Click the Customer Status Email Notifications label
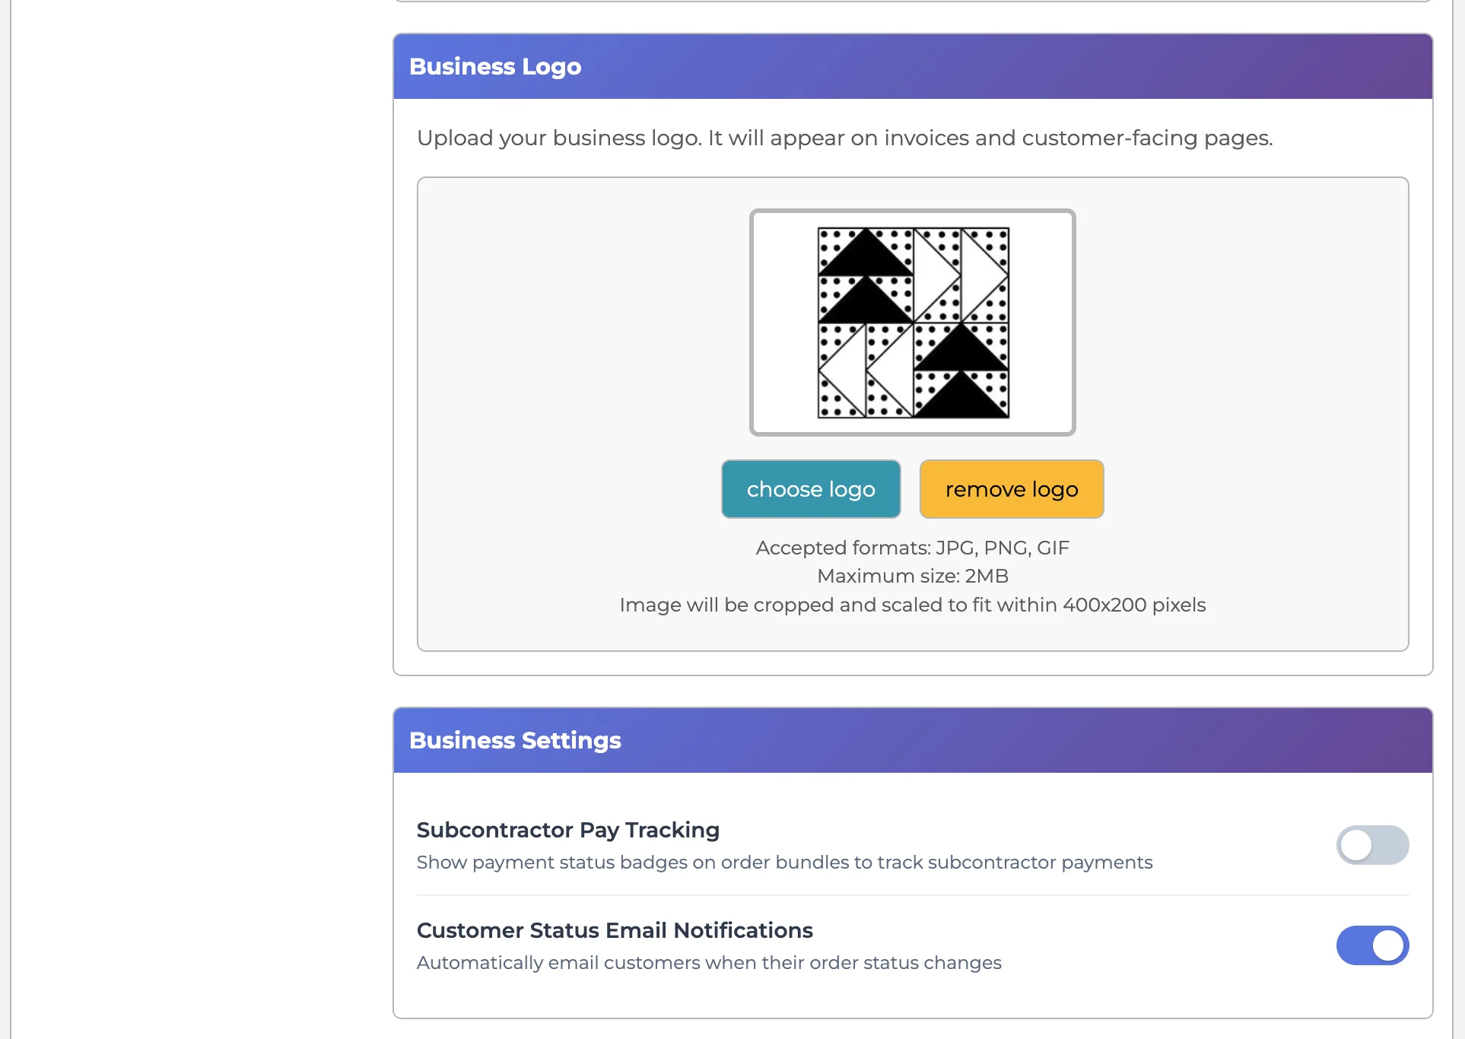Image resolution: width=1465 pixels, height=1039 pixels. (614, 930)
